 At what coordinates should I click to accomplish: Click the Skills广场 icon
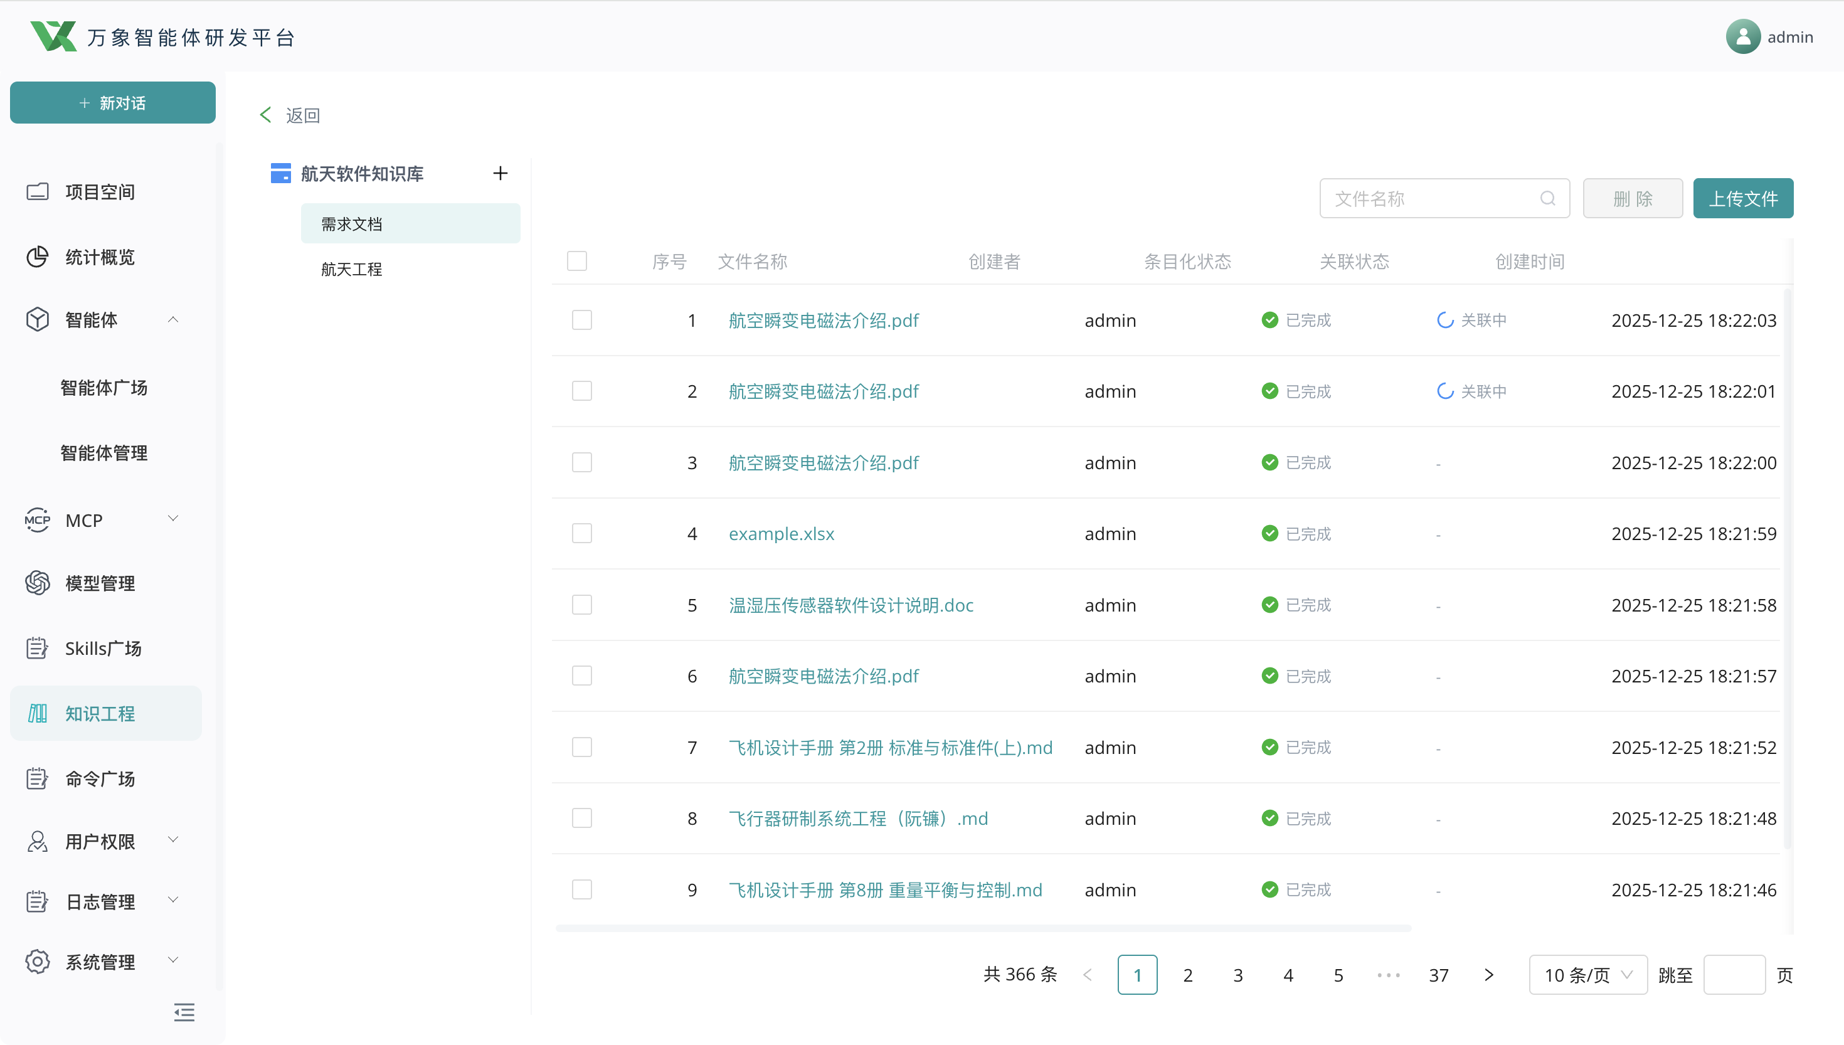[x=37, y=648]
